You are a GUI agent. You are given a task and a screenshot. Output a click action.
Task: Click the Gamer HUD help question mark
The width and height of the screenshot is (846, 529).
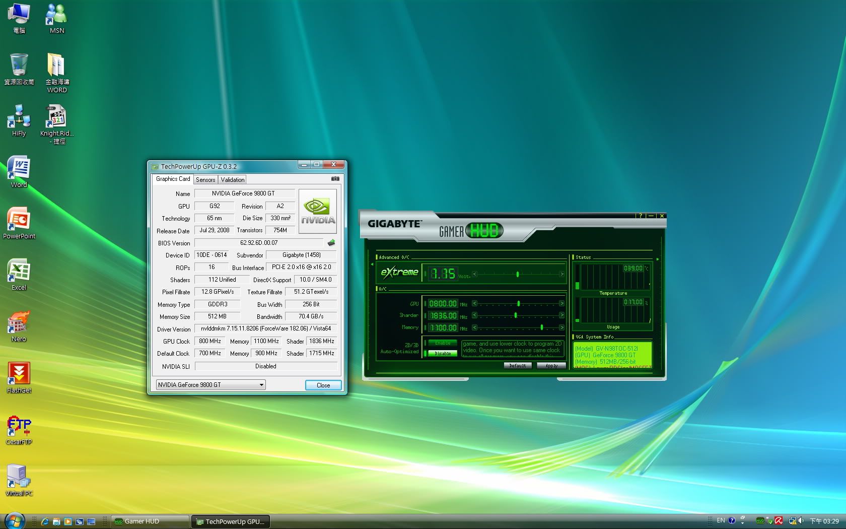pos(641,216)
